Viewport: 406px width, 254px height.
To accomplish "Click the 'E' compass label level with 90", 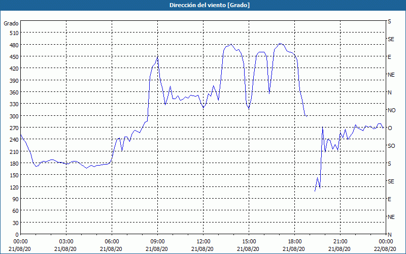I will click(389, 199).
